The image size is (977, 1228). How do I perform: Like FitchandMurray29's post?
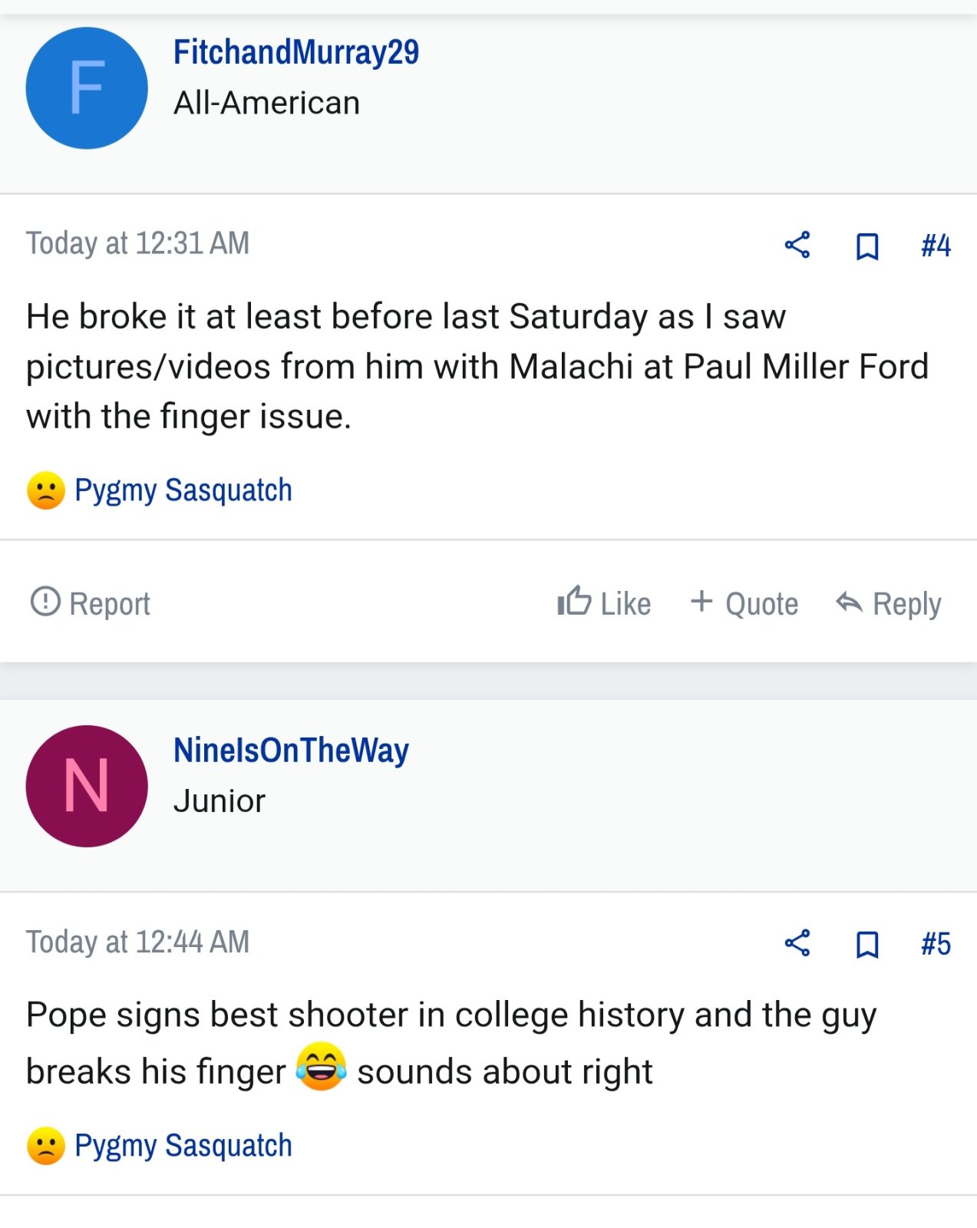[x=604, y=602]
